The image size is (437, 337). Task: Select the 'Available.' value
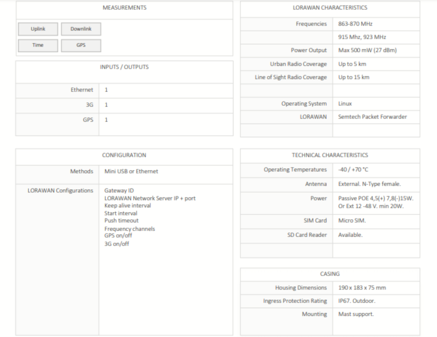coord(351,235)
